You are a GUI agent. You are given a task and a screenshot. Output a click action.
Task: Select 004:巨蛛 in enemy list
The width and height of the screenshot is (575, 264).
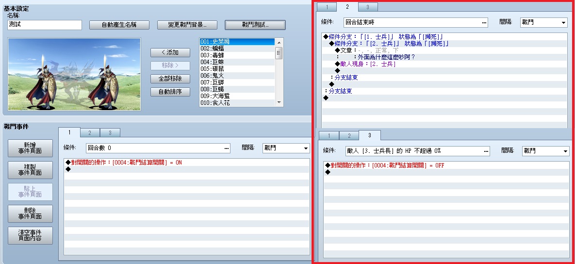click(237, 62)
